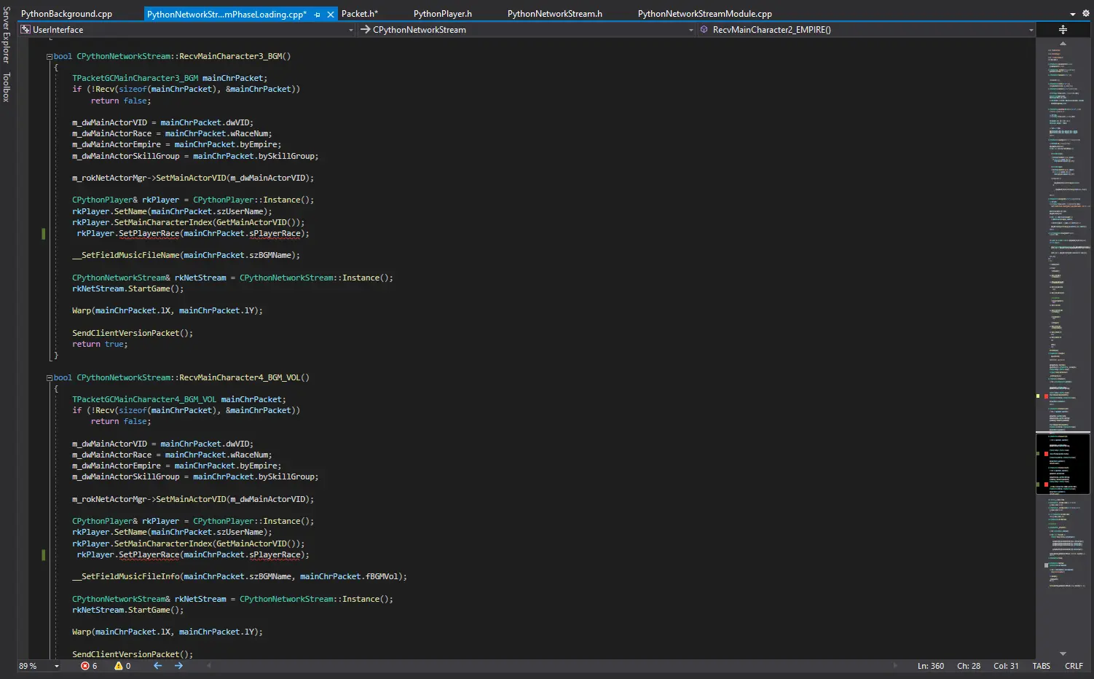Switch to the Packet.h tab
Screen dimensions: 1094x679
(x=359, y=14)
